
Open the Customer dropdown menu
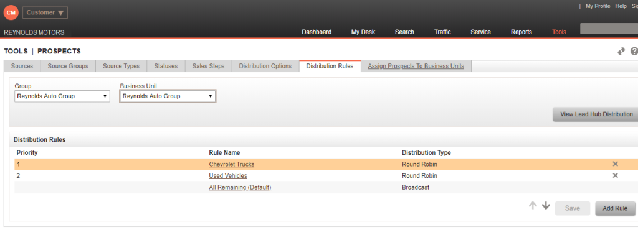[x=45, y=12]
